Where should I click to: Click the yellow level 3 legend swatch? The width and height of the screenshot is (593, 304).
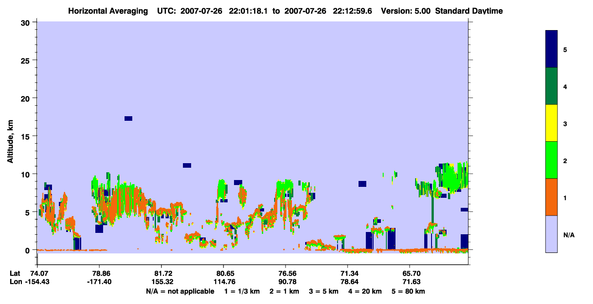(551, 123)
